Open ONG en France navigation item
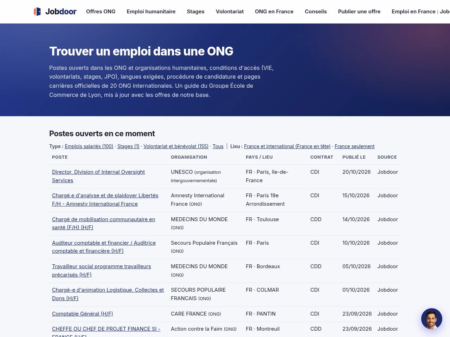This screenshot has height=337, width=450. click(274, 12)
